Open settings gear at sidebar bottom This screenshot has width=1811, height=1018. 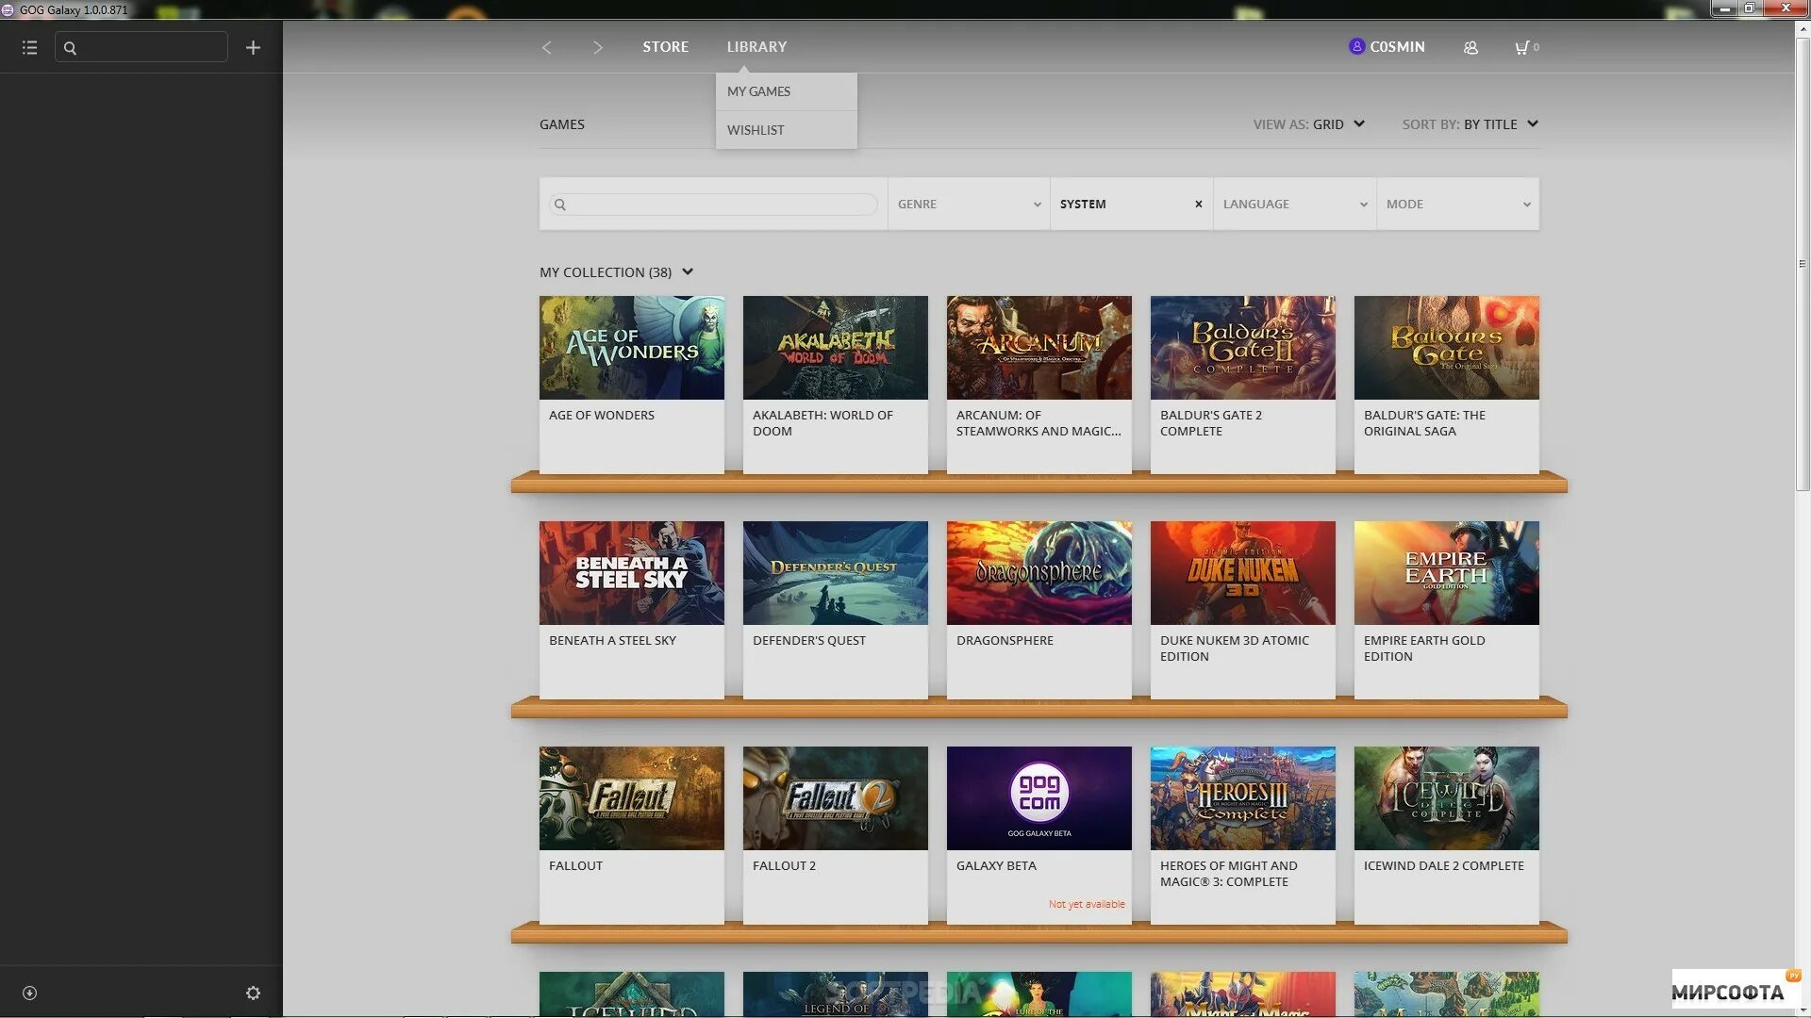coord(253,993)
